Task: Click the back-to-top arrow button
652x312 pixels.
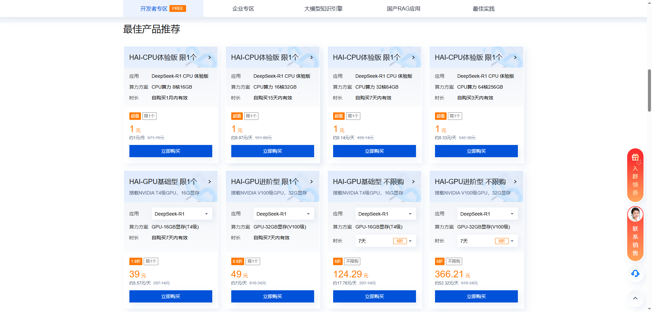Action: point(635,298)
